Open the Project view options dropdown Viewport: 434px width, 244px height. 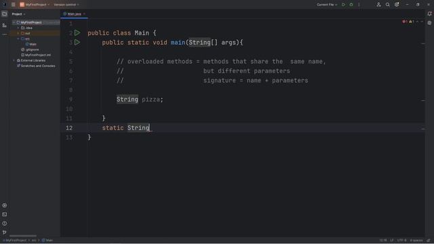[x=18, y=14]
